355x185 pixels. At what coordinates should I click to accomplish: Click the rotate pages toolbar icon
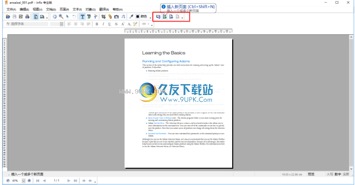158,17
